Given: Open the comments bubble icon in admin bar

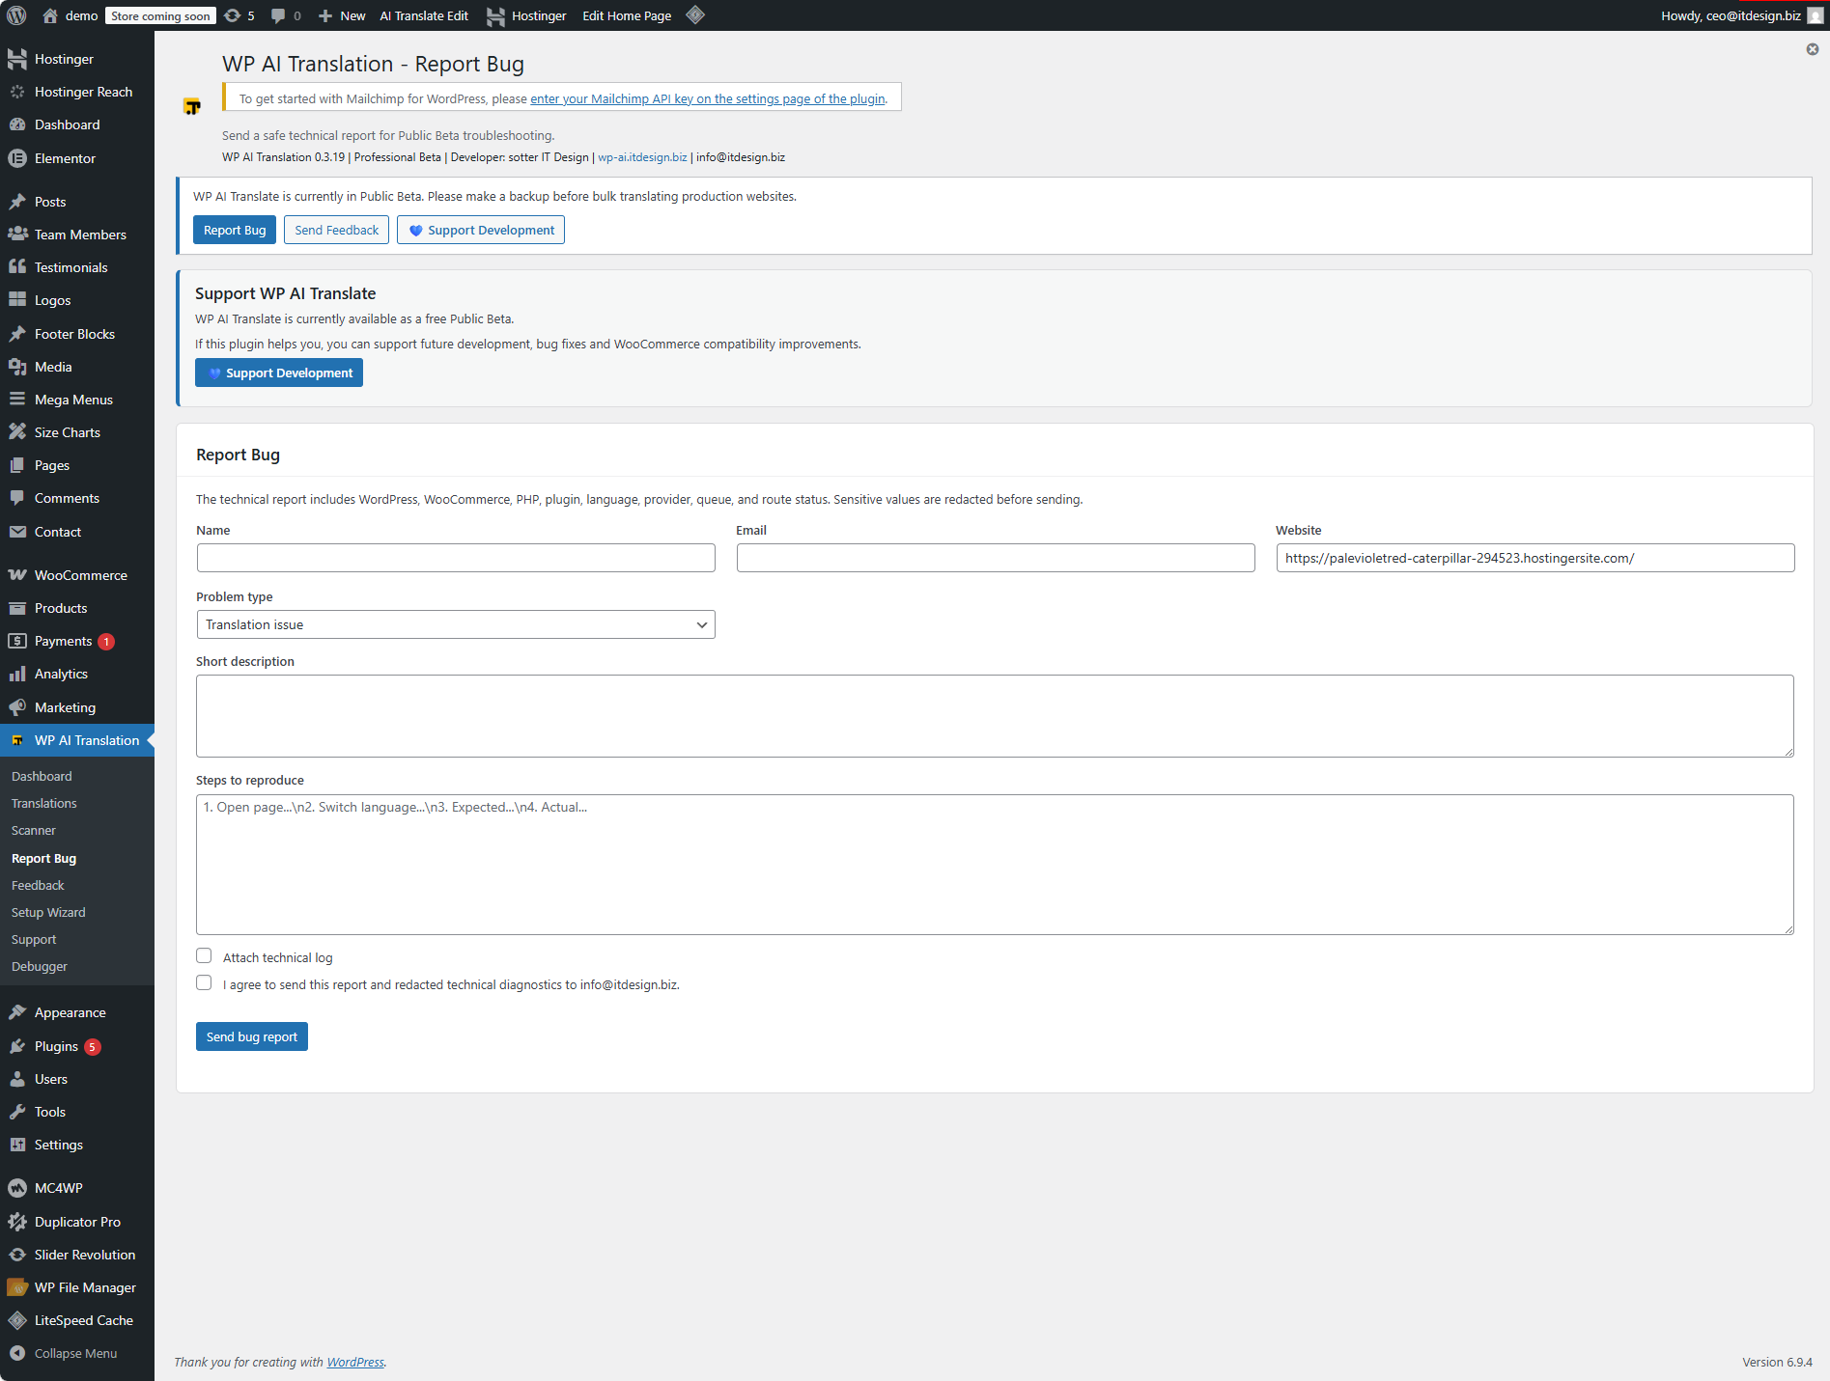Looking at the screenshot, I should (x=278, y=15).
